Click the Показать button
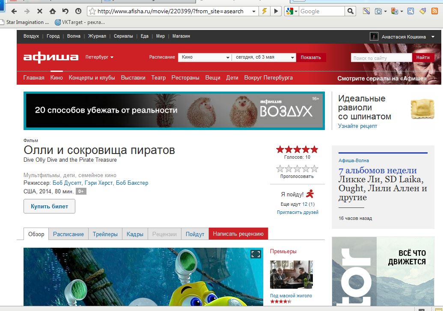The image size is (443, 311). [311, 57]
